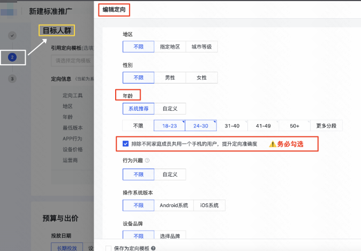Screen dimensions: 361x251
Task: Select 不限 under 设备品牌
Action: (x=138, y=235)
